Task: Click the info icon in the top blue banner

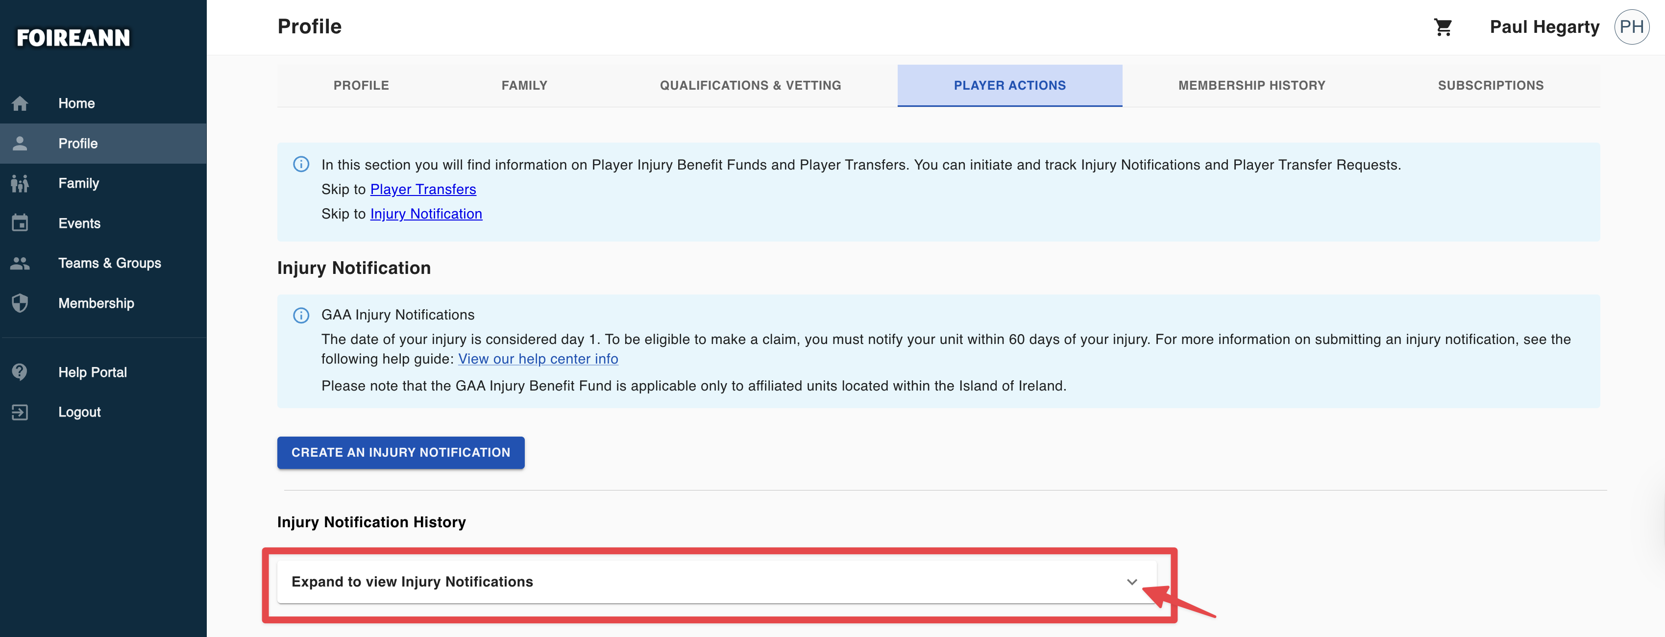Action: click(x=301, y=164)
